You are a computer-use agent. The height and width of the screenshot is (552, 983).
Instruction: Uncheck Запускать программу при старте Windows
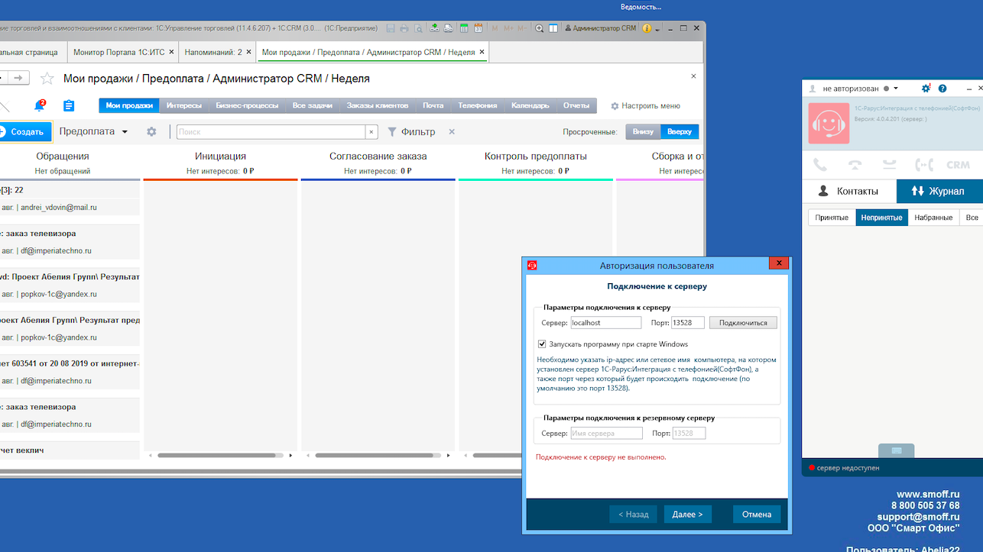(542, 344)
